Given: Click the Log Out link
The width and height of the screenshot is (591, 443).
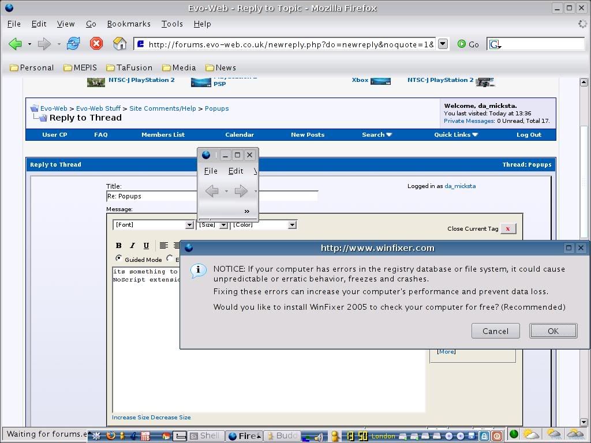Looking at the screenshot, I should (529, 135).
